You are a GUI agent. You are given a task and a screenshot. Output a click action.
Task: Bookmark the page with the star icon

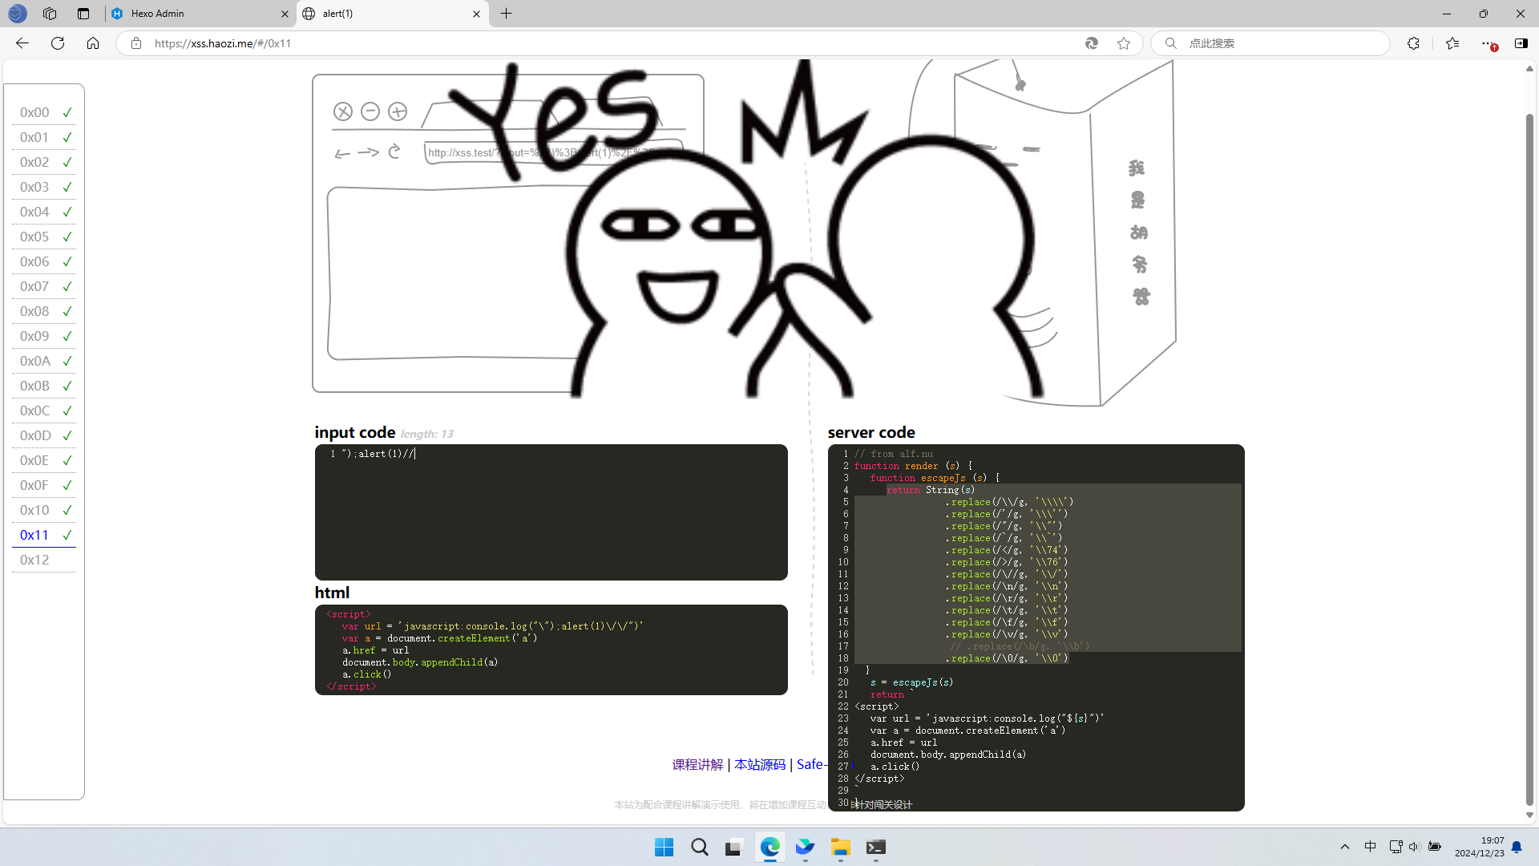pos(1124,43)
